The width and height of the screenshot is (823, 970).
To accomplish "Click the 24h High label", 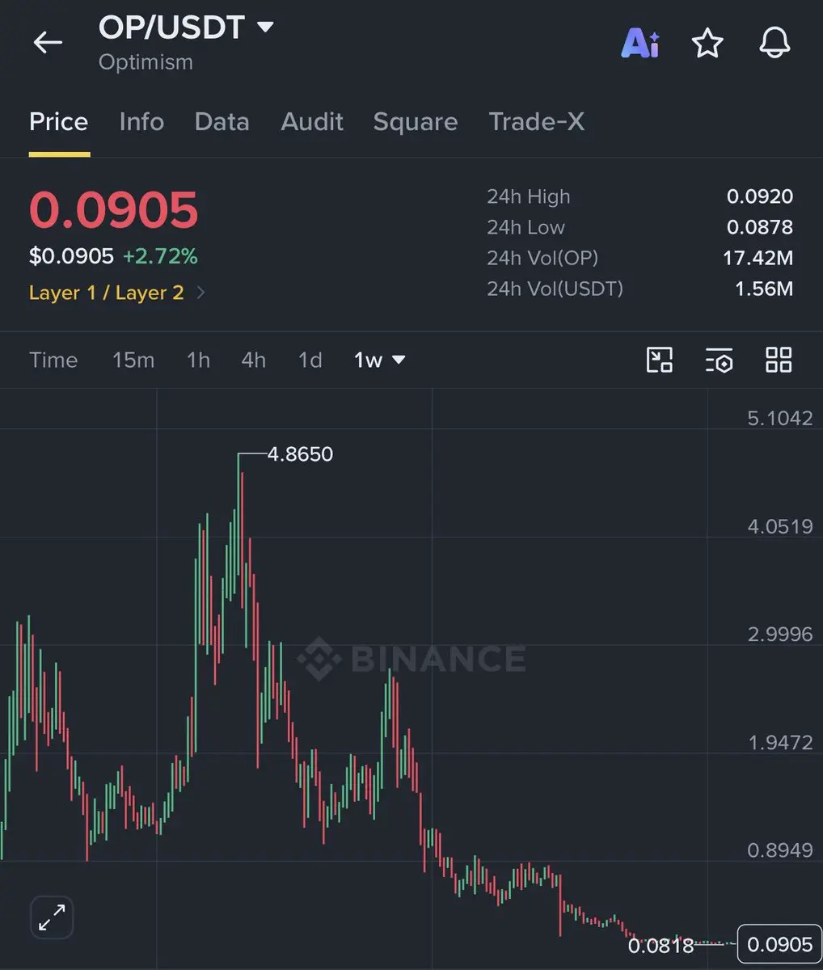I will point(529,196).
